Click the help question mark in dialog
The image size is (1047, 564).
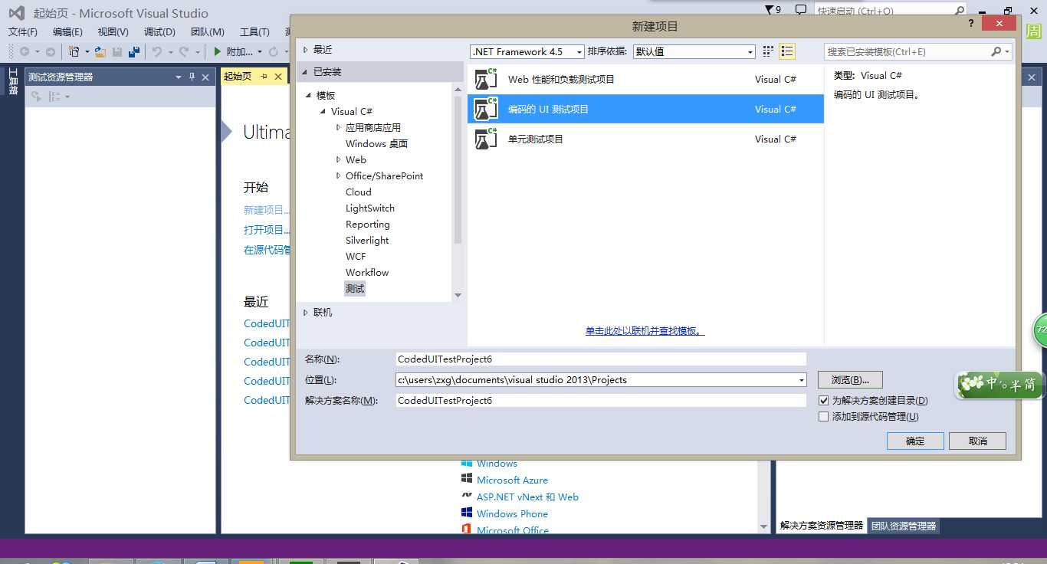pyautogui.click(x=973, y=25)
